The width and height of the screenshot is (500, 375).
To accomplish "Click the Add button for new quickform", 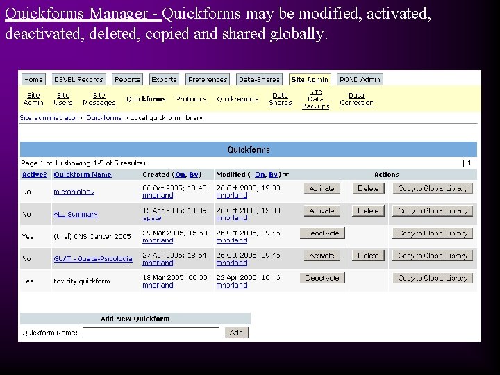I will point(236,333).
